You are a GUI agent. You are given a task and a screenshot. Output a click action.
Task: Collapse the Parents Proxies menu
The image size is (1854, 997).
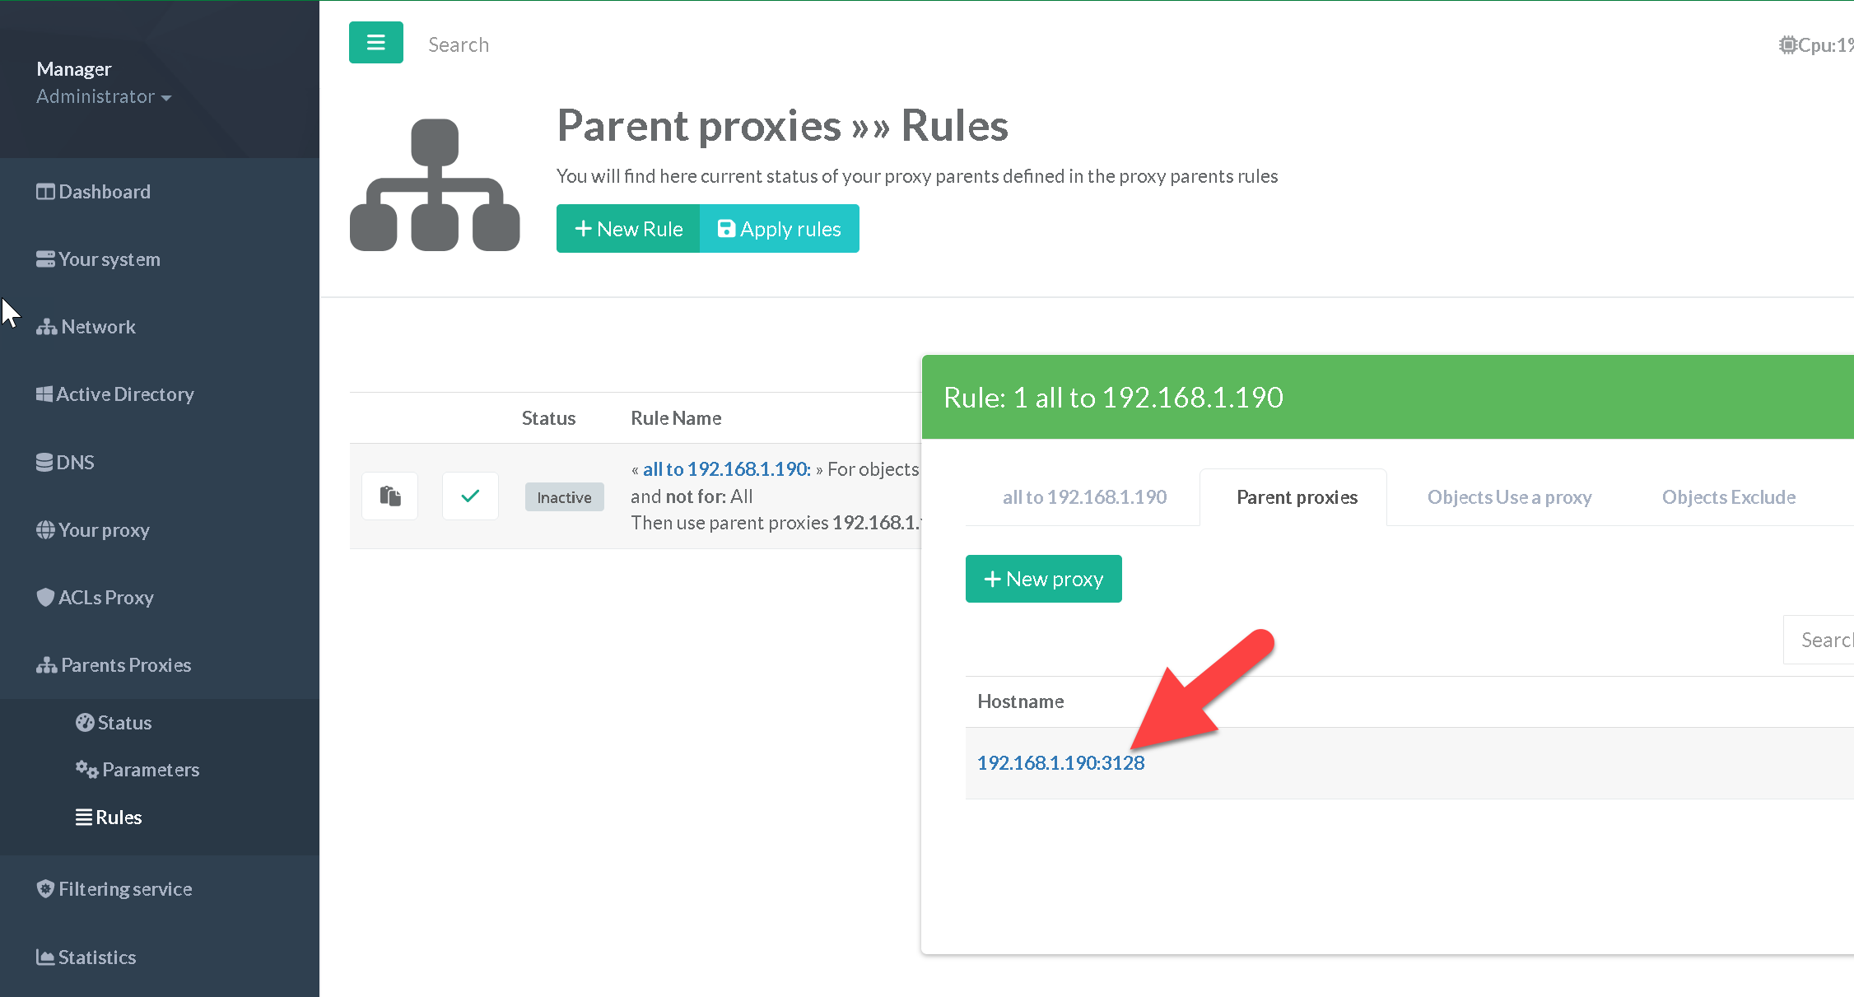[114, 665]
